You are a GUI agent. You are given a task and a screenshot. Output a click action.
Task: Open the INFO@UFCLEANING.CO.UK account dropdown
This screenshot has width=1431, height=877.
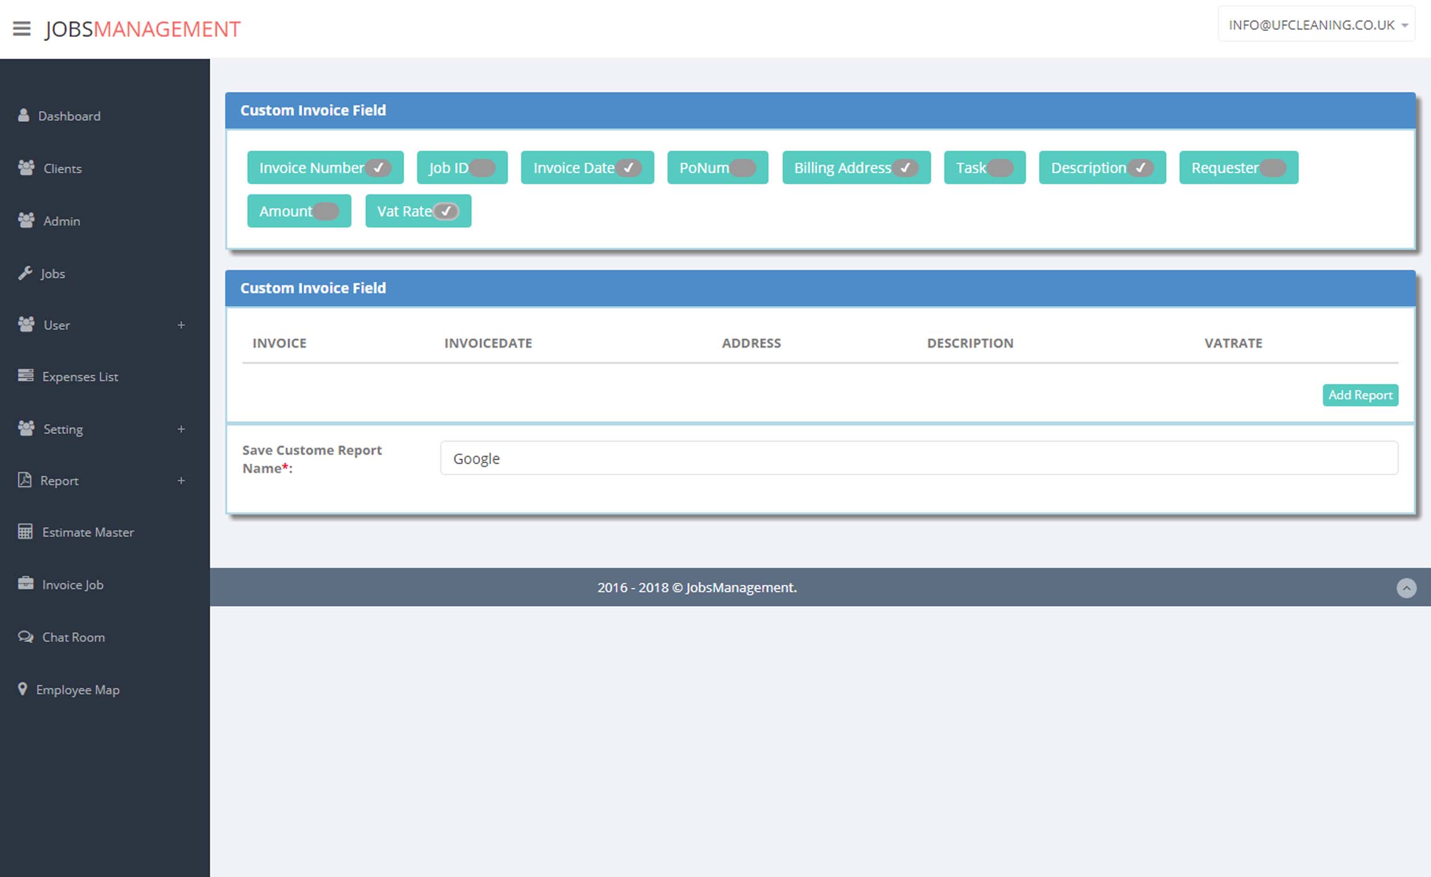point(1316,25)
